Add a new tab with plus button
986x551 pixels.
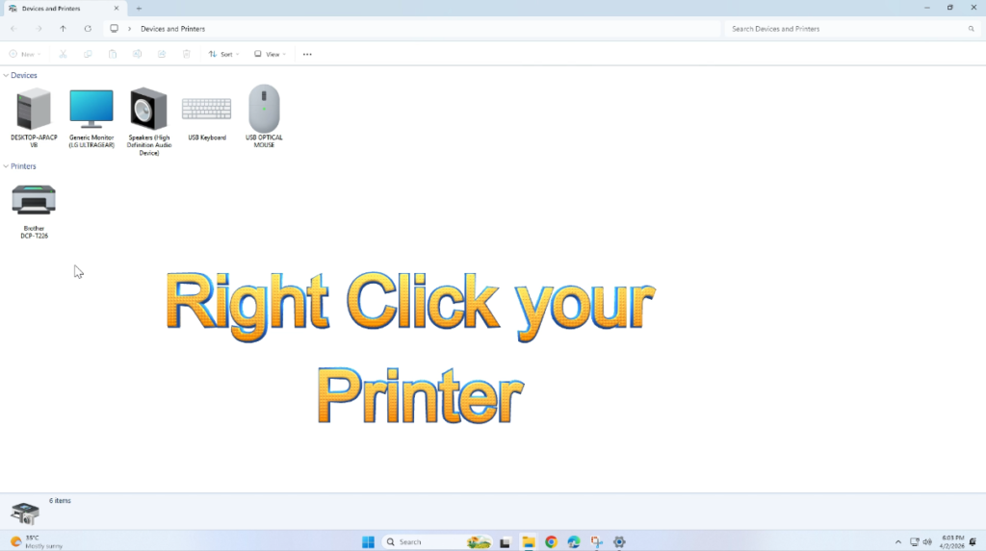pos(139,9)
